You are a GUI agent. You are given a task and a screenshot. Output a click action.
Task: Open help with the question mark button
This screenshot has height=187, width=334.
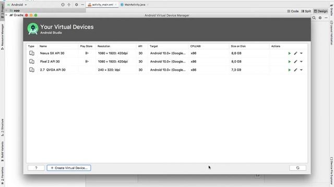pos(36,168)
